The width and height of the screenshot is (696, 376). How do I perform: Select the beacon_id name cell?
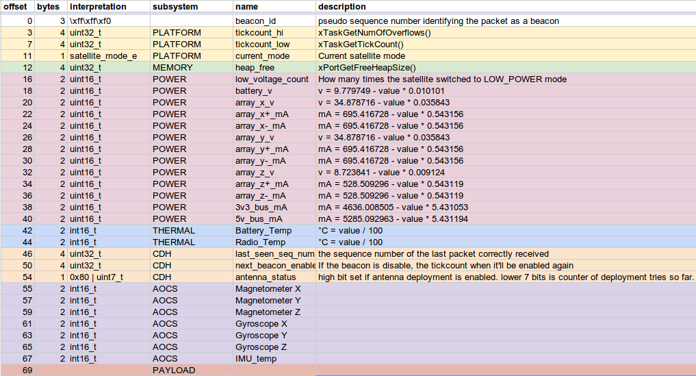(x=274, y=21)
